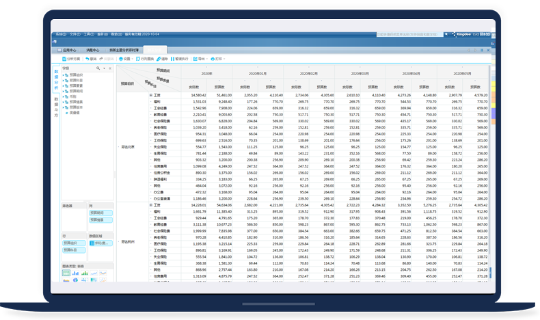Open the field panel dropdown arrow

tap(105, 68)
